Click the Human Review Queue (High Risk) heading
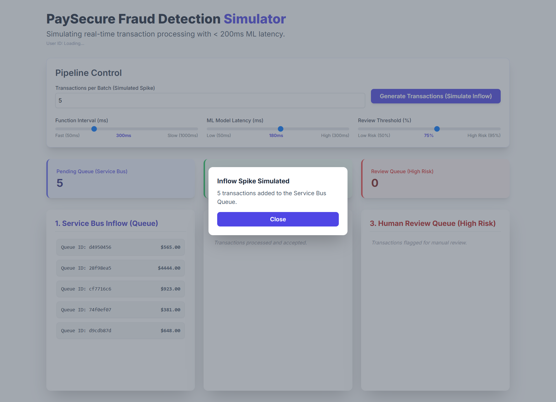 (433, 223)
